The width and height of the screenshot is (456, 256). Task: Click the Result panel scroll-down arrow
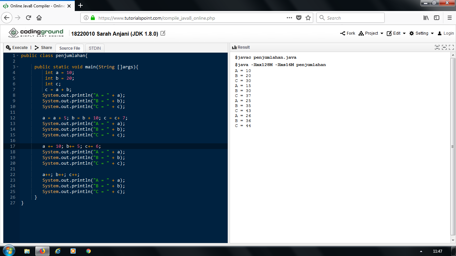click(x=453, y=240)
